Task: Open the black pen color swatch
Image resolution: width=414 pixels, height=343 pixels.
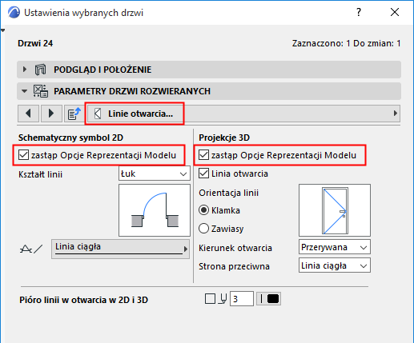Action: coord(268,298)
